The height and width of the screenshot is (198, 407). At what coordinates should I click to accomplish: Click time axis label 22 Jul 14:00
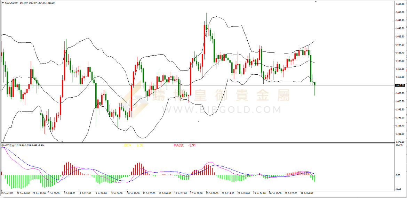[x=228, y=193]
